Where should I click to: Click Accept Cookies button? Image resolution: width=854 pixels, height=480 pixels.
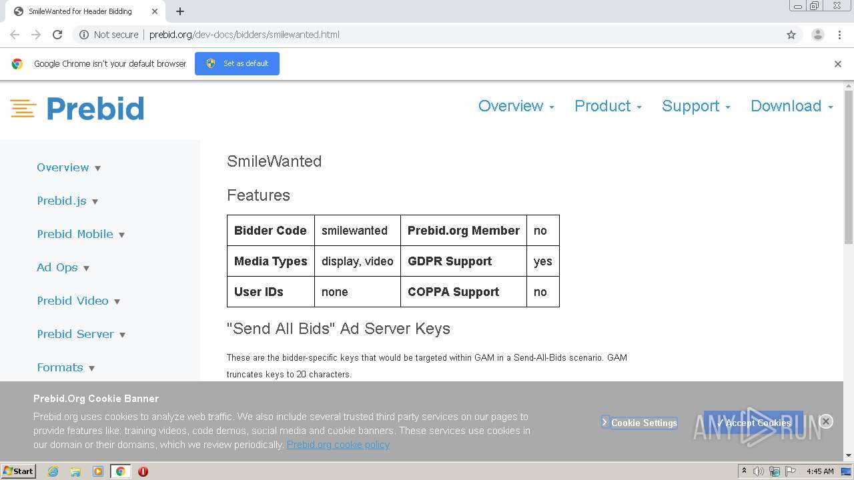tap(753, 423)
